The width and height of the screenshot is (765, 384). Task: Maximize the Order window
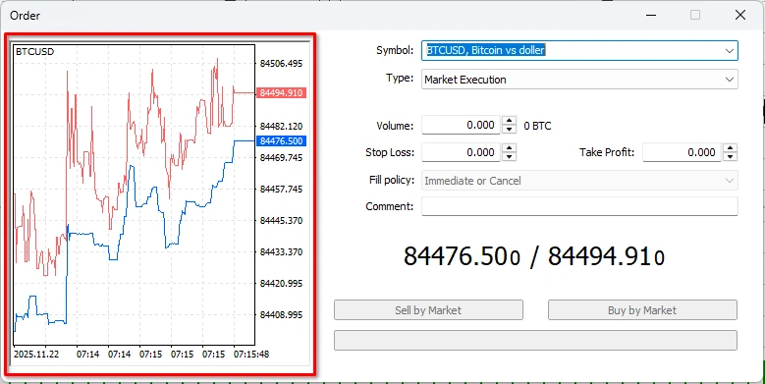point(695,15)
